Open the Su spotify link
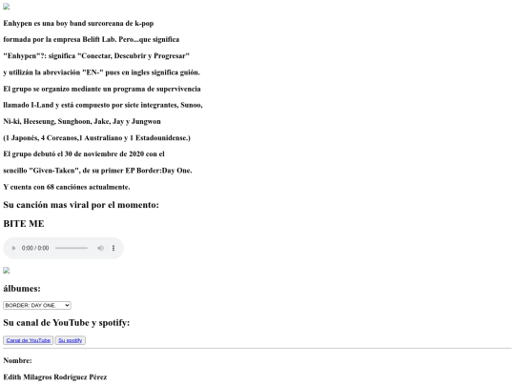Screen dimensions: 515x386 point(71,340)
